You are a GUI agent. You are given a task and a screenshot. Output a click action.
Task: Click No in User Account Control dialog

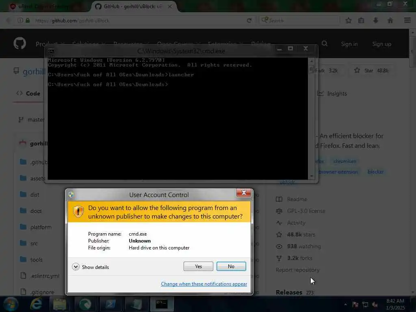tap(231, 266)
